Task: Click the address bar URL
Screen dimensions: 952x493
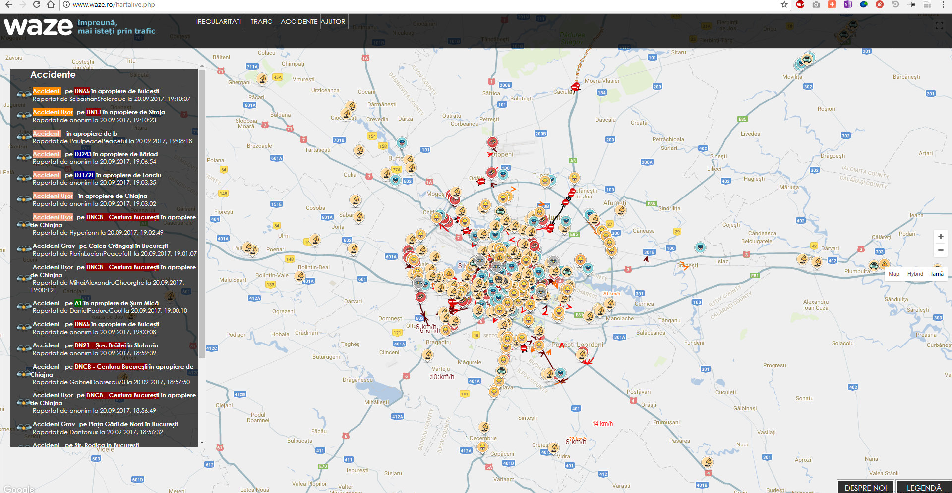Action: (114, 4)
